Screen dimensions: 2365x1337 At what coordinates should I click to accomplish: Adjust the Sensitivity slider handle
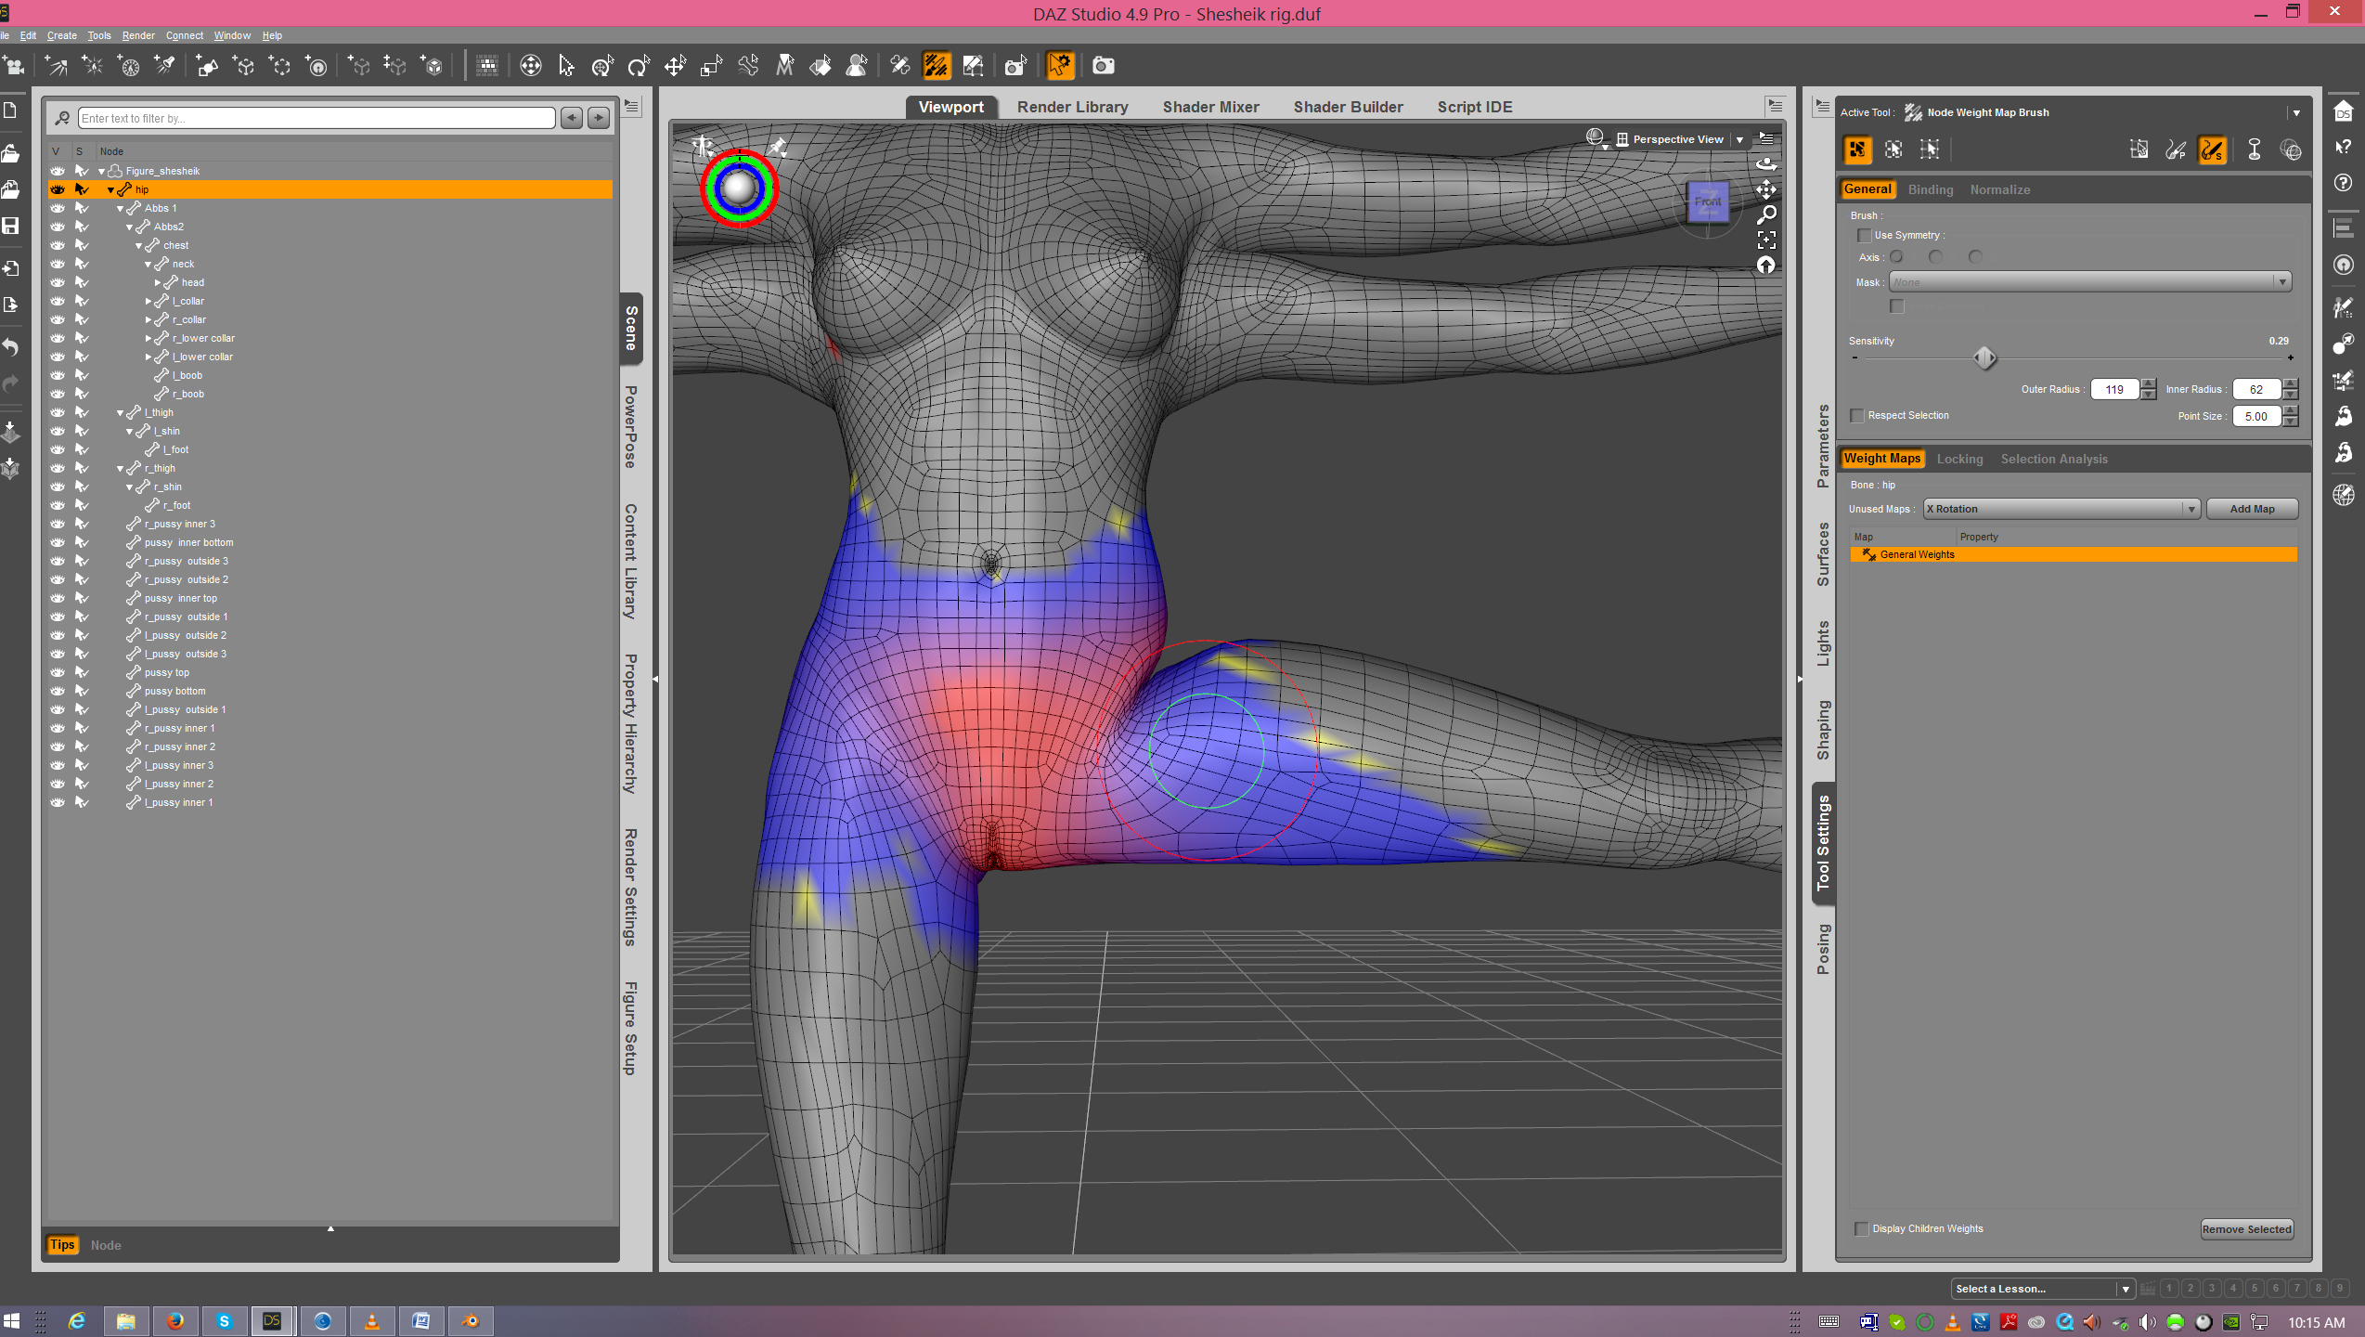pyautogui.click(x=1984, y=357)
